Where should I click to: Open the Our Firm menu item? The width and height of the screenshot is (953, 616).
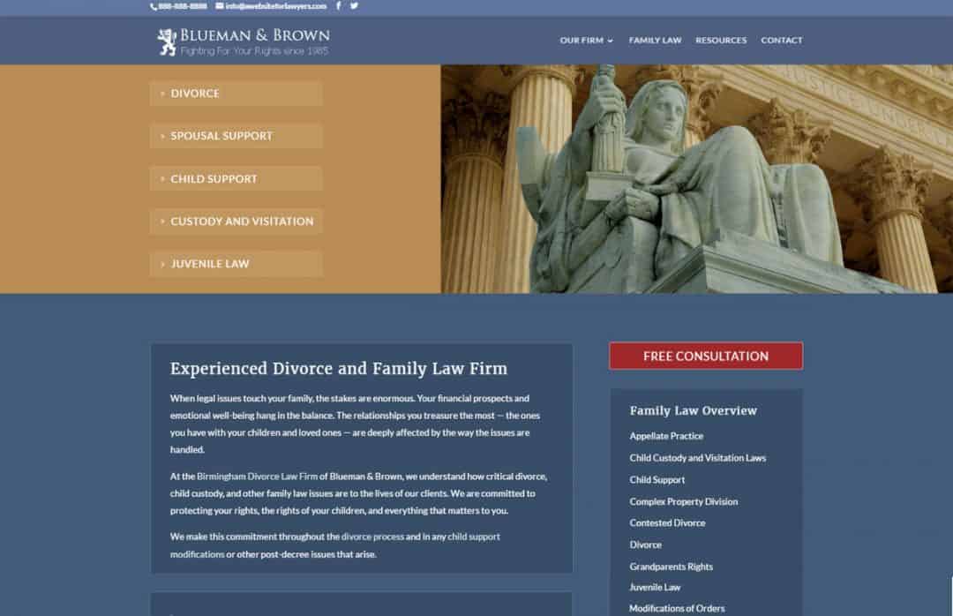click(582, 40)
